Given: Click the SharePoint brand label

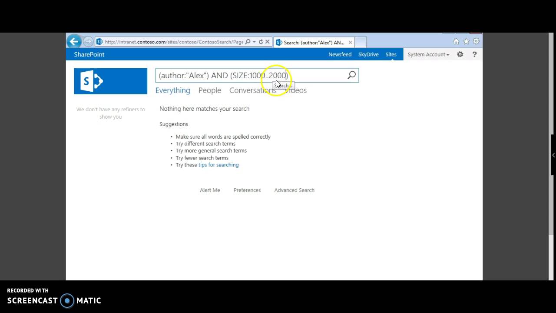Looking at the screenshot, I should point(89,54).
